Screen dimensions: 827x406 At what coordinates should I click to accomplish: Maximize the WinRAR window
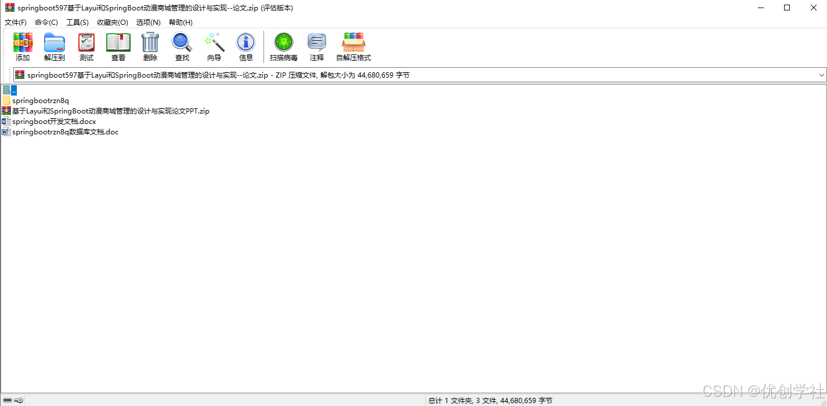[x=787, y=8]
